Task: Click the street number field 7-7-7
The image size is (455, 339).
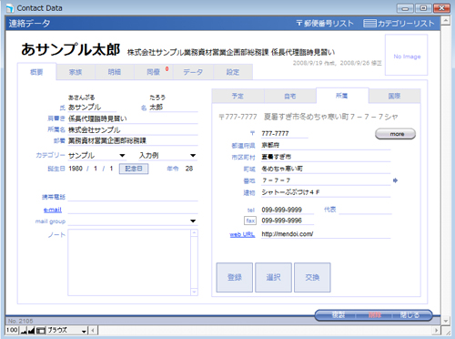Action: [x=326, y=180]
